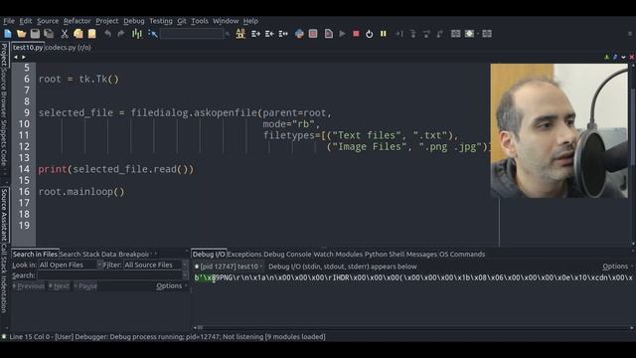The width and height of the screenshot is (636, 358).
Task: Click the Next search result button
Action: point(59,285)
